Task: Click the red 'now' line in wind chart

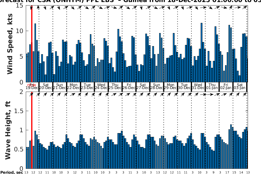Action: [x=32, y=43]
